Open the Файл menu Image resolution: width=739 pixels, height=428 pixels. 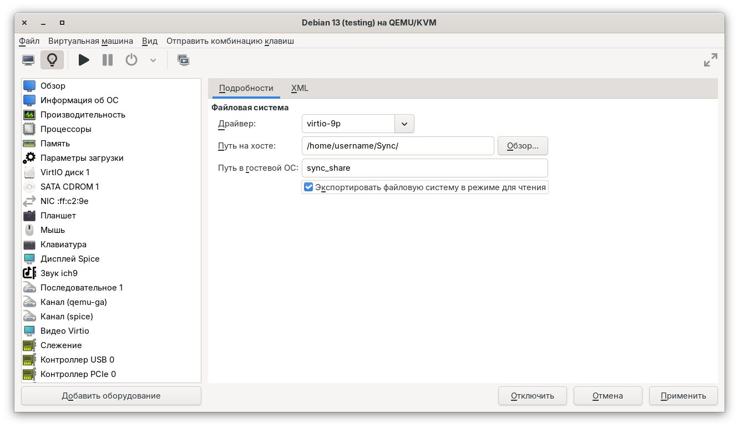29,41
